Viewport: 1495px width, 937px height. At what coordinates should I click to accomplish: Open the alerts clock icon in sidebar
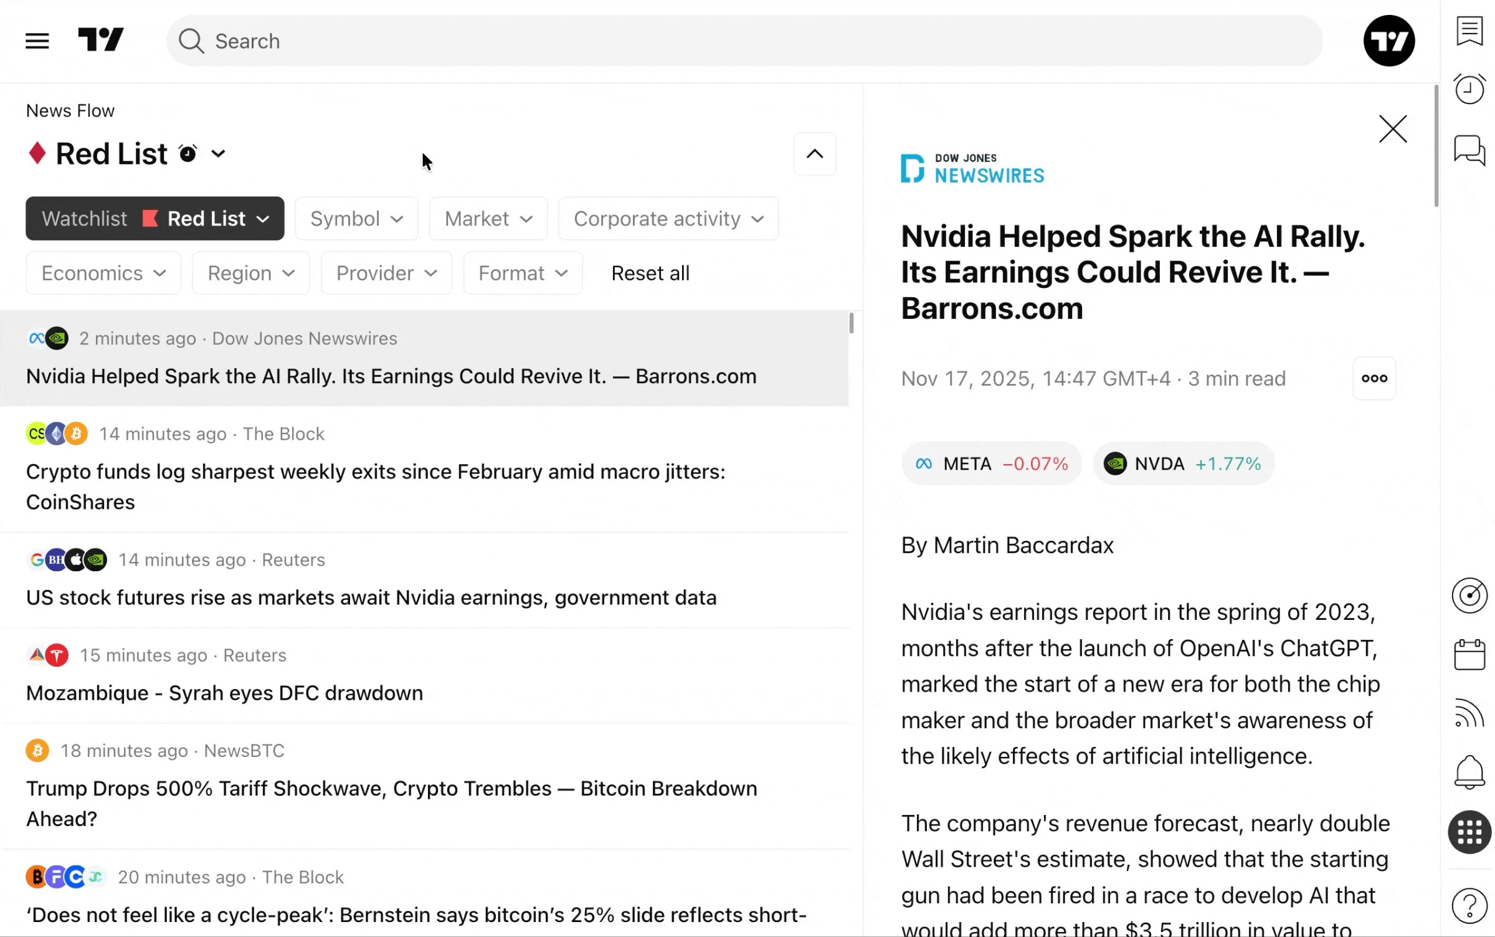coord(1469,89)
